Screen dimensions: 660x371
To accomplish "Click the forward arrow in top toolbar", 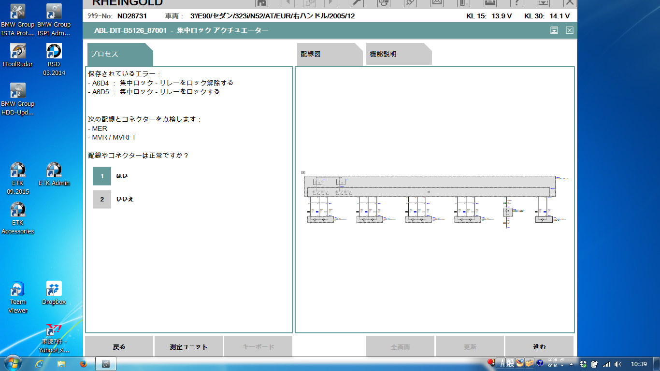I will (x=331, y=2).
